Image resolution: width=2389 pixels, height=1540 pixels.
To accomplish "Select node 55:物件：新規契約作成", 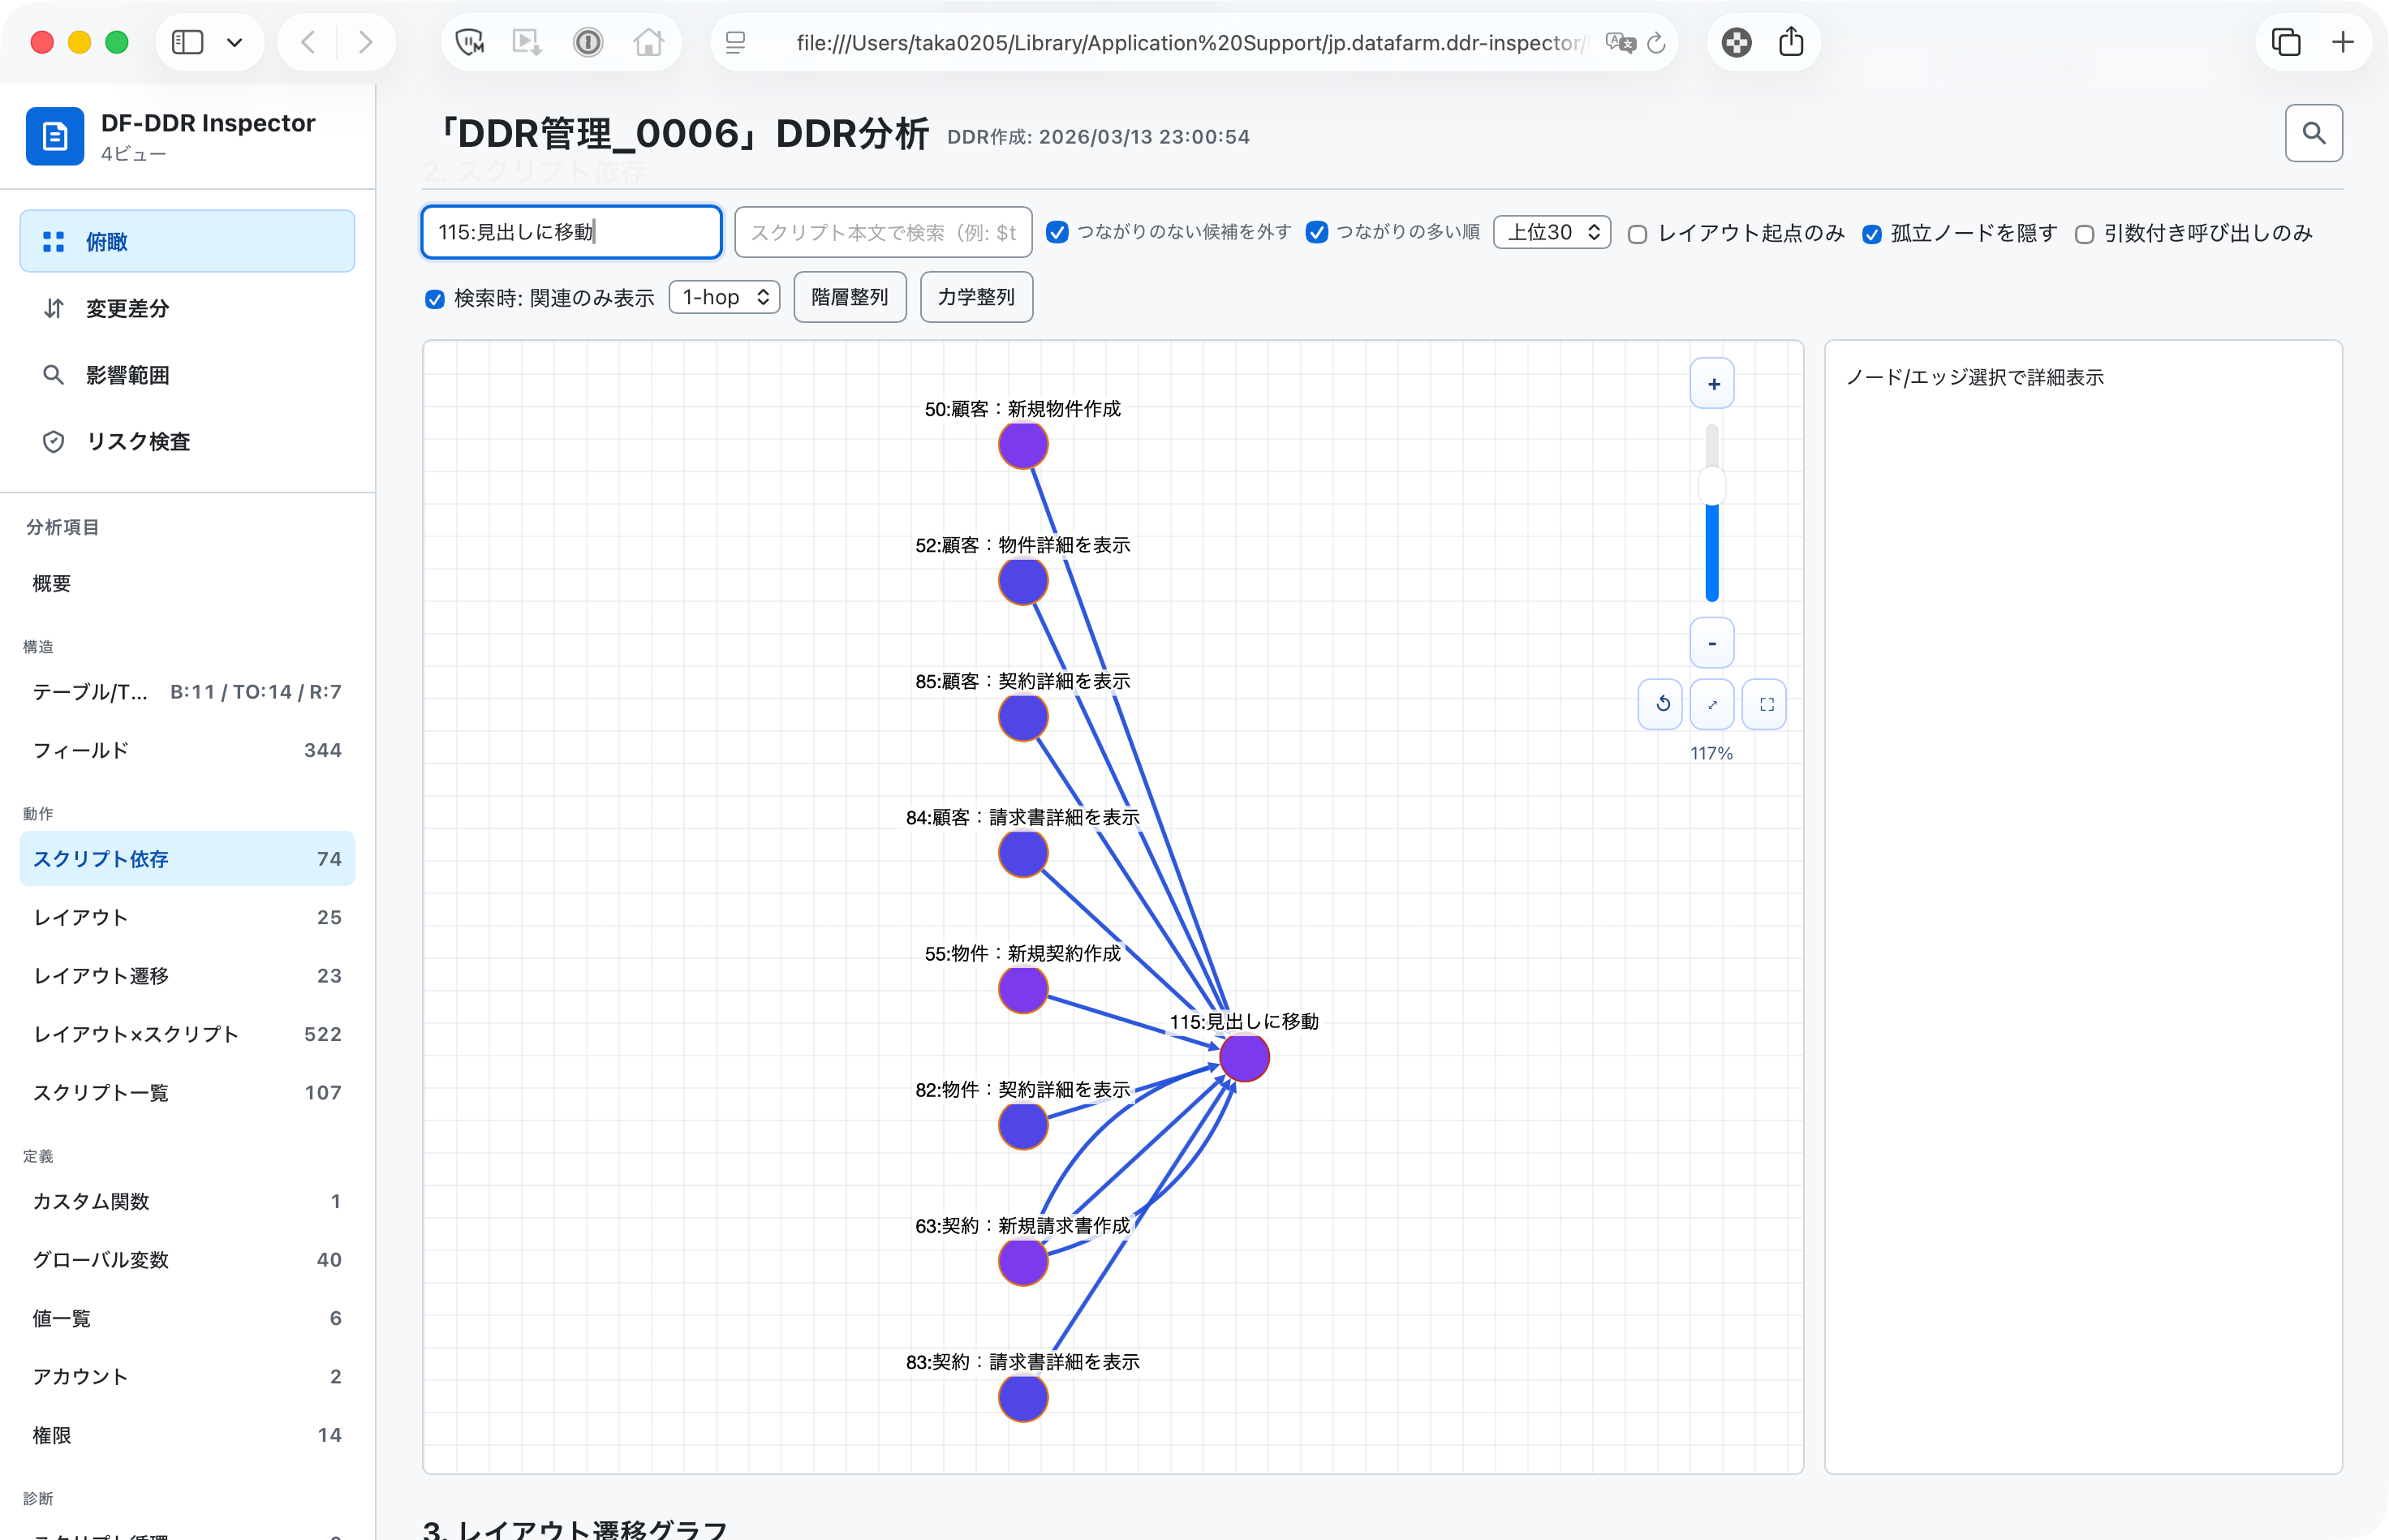I will 1023,990.
